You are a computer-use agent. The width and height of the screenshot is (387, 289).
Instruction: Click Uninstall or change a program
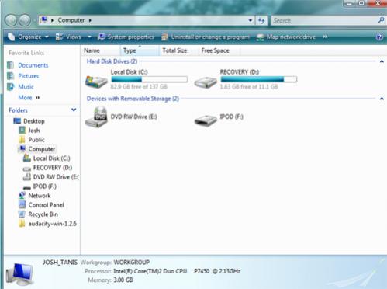click(206, 37)
